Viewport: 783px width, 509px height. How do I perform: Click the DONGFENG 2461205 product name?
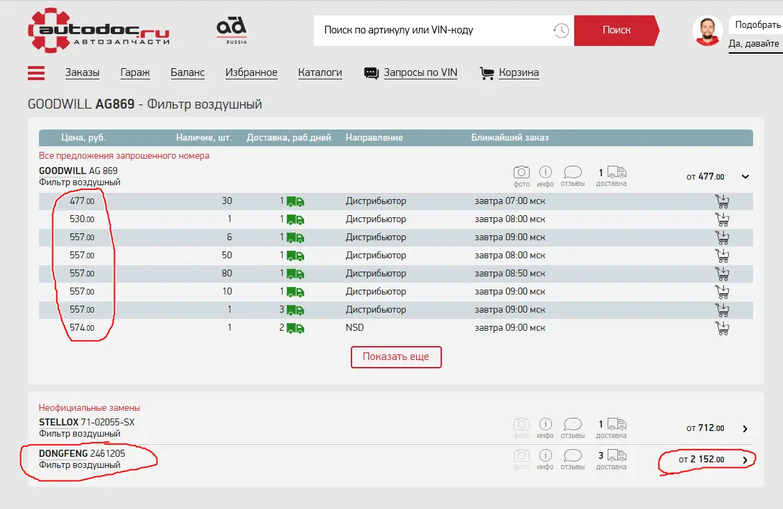(82, 453)
